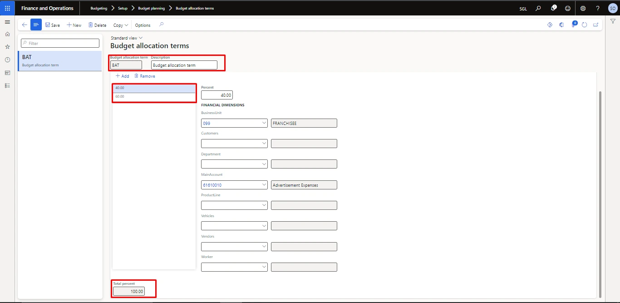Open Settings gear icon
Image resolution: width=620 pixels, height=303 pixels.
583,8
